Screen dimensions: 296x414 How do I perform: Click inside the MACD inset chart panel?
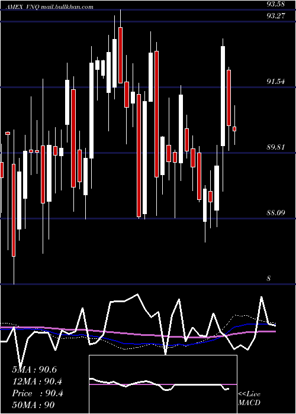click(163, 384)
